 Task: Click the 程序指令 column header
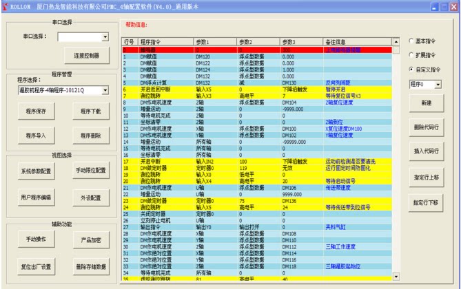(165, 42)
